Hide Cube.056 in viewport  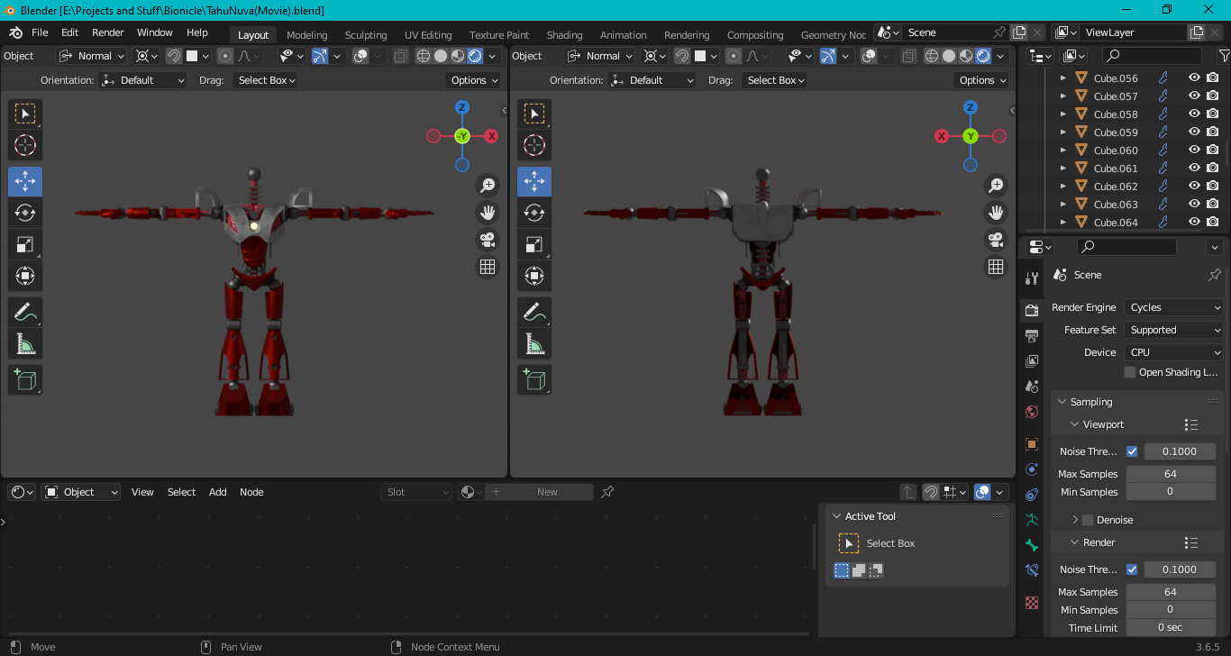(1194, 77)
